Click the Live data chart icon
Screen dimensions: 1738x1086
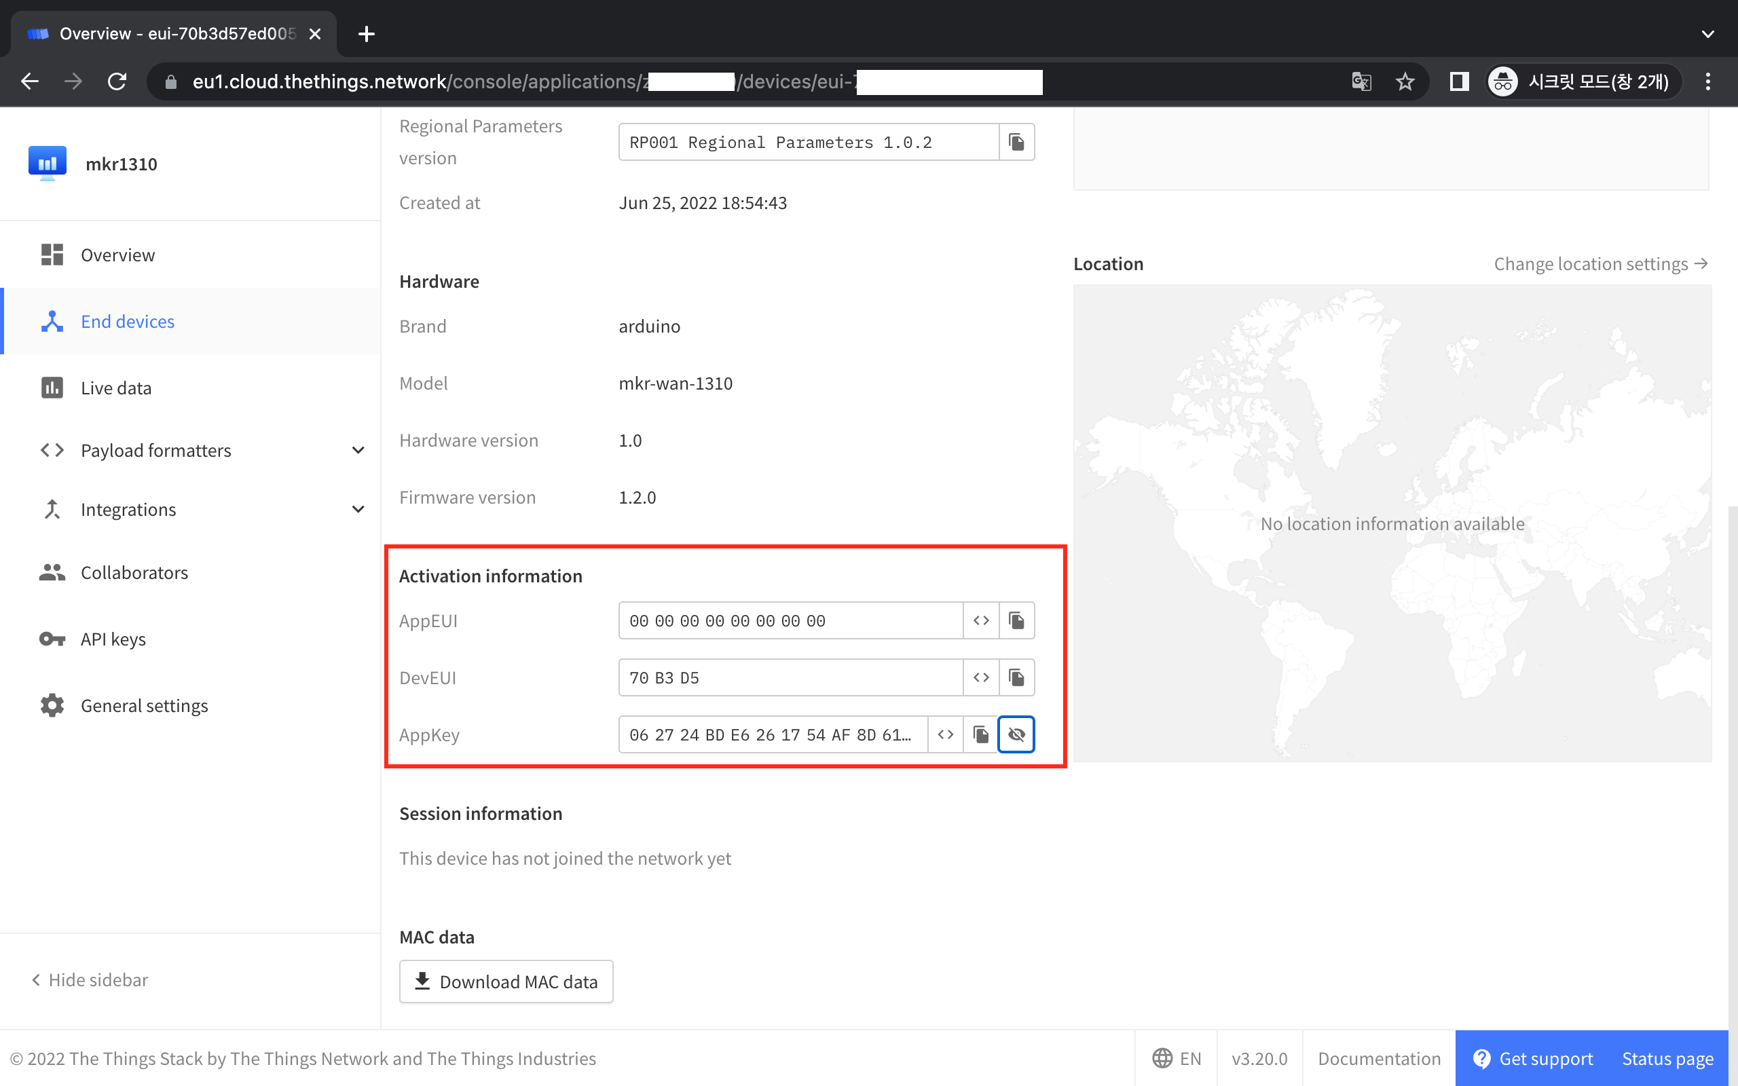[52, 388]
